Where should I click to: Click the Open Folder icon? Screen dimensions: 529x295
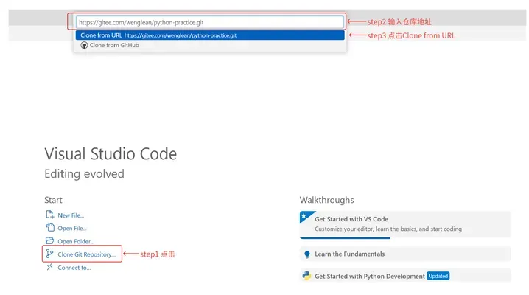pos(50,240)
